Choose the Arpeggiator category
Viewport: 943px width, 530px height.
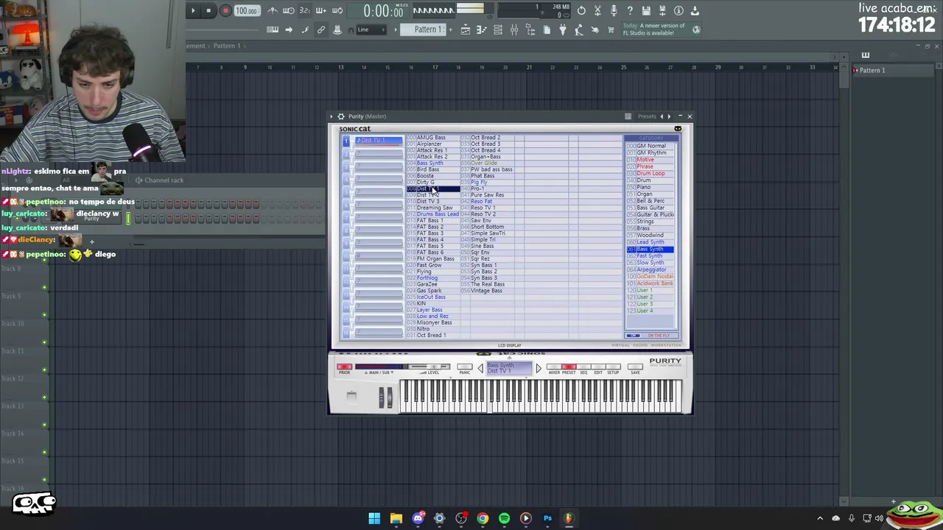651,269
